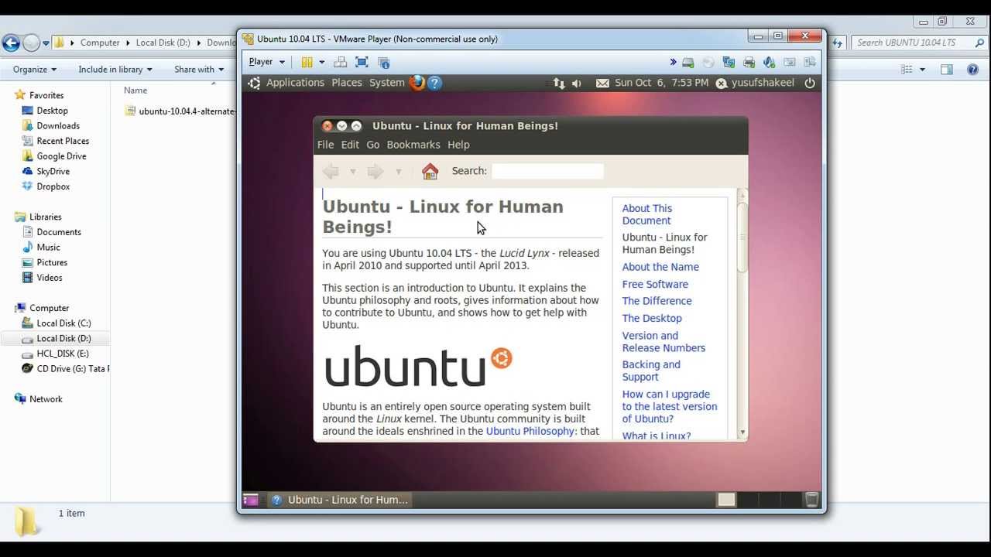The height and width of the screenshot is (557, 991).
Task: Open the mail envelope messaging indicator
Action: [x=602, y=83]
